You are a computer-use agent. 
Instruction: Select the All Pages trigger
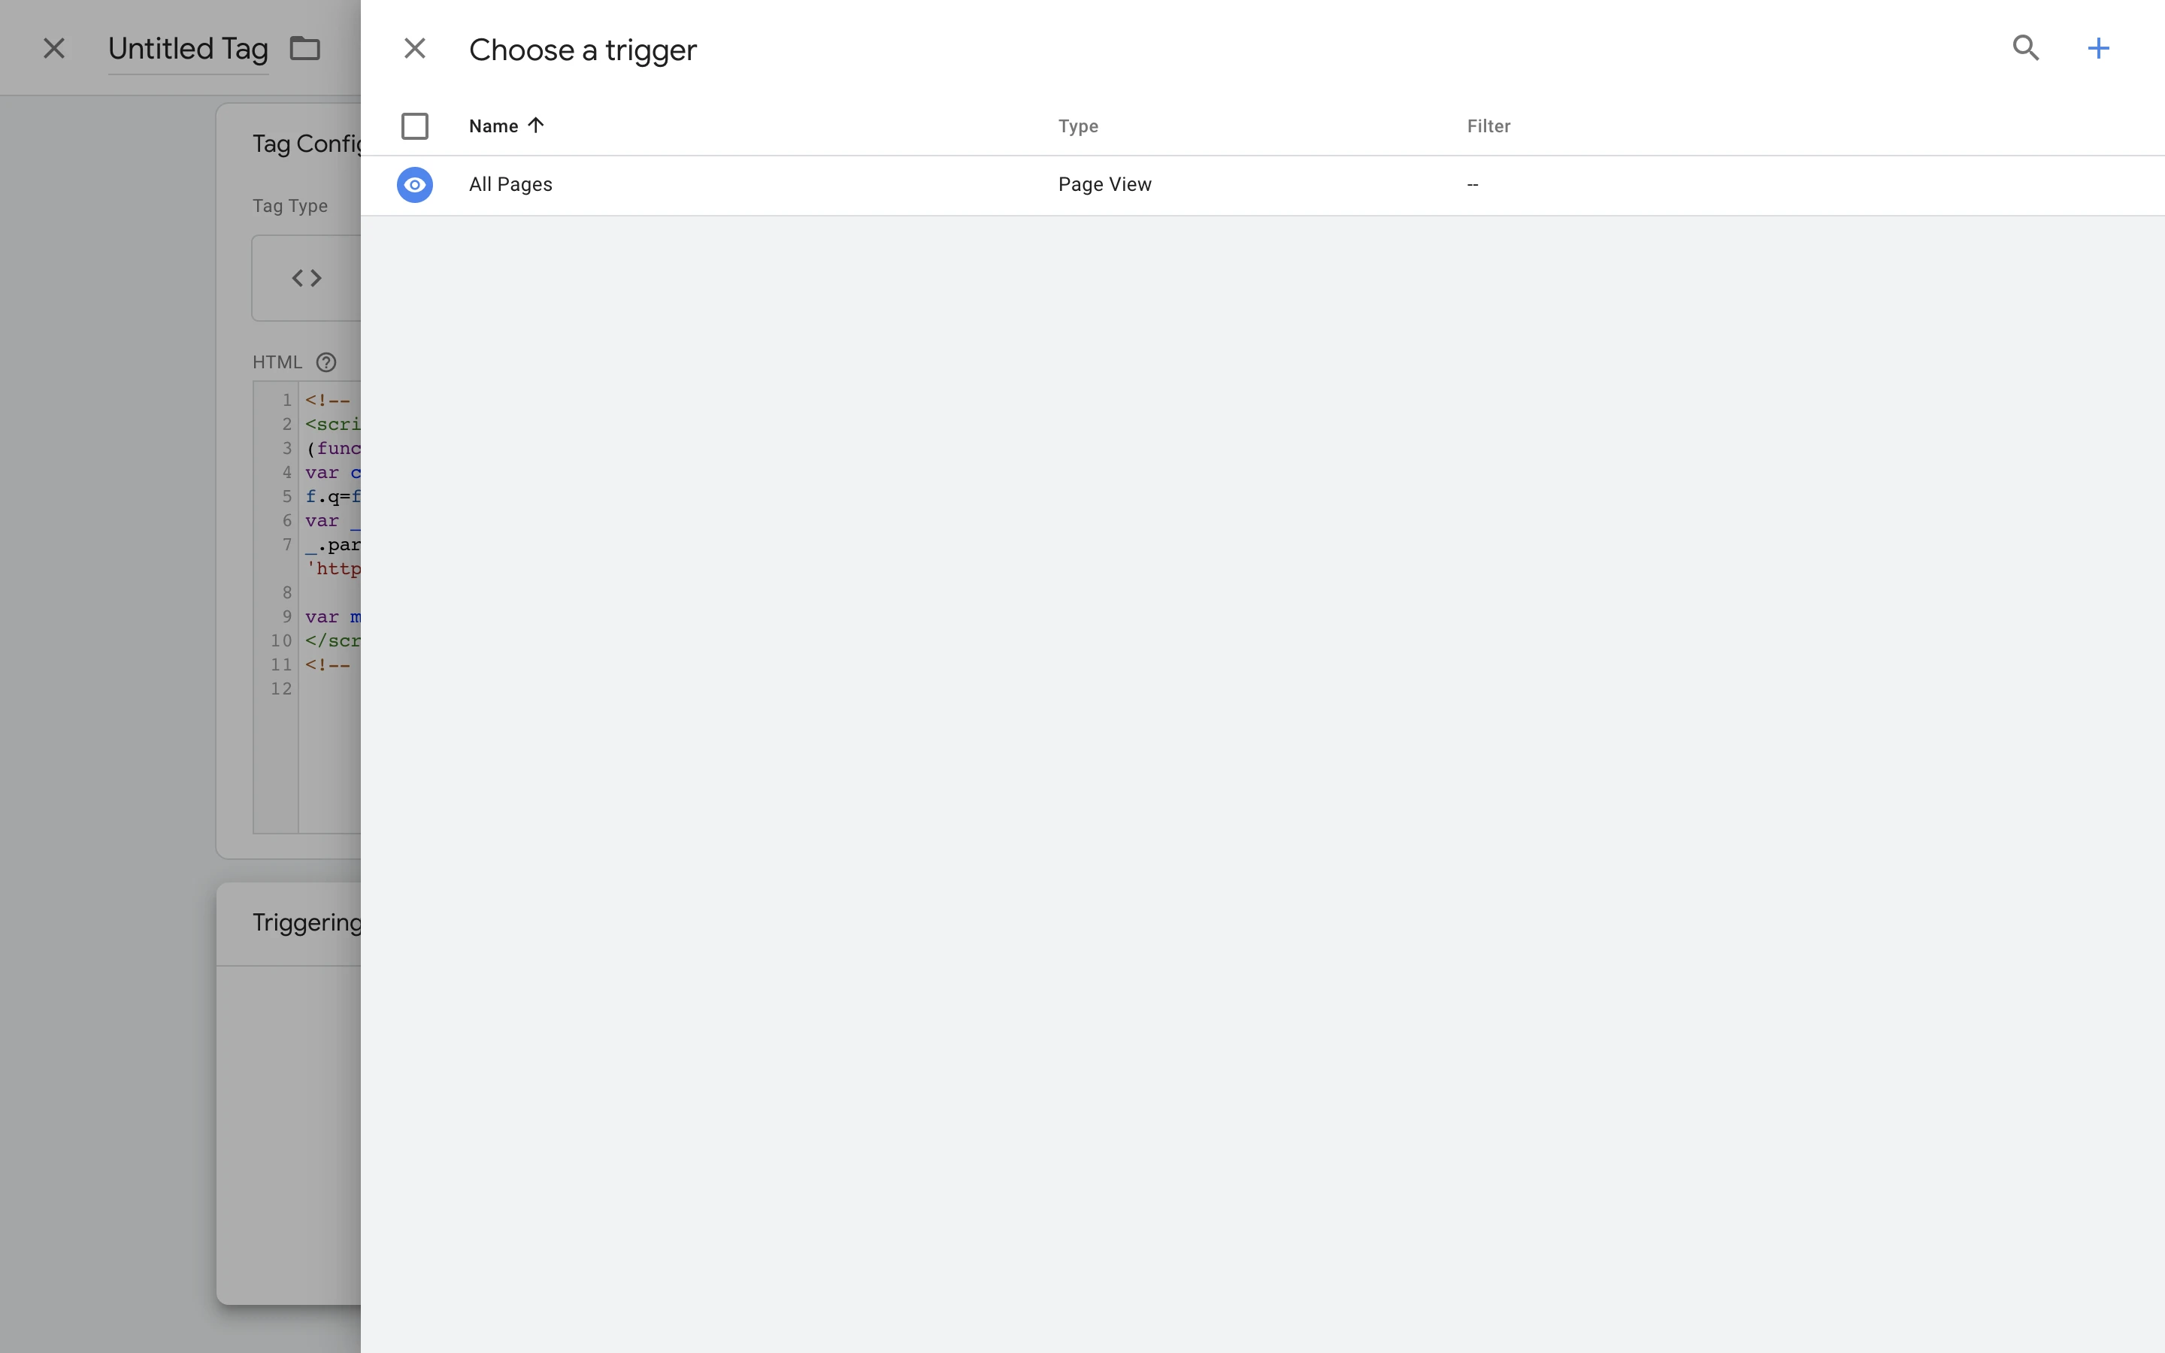pyautogui.click(x=511, y=184)
